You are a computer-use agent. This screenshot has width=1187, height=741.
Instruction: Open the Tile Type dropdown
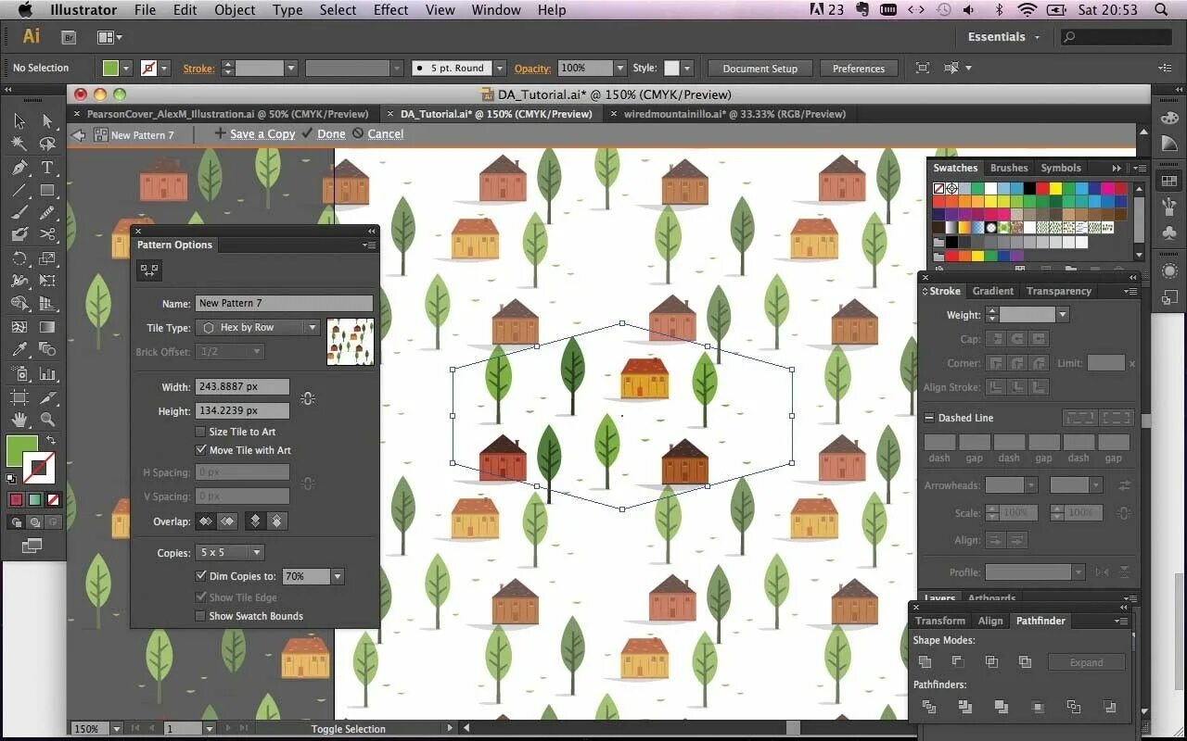258,328
